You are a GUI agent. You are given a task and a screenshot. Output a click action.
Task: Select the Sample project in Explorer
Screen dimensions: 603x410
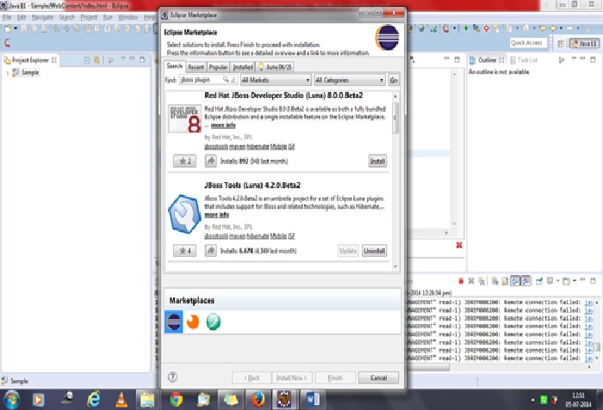pyautogui.click(x=25, y=72)
